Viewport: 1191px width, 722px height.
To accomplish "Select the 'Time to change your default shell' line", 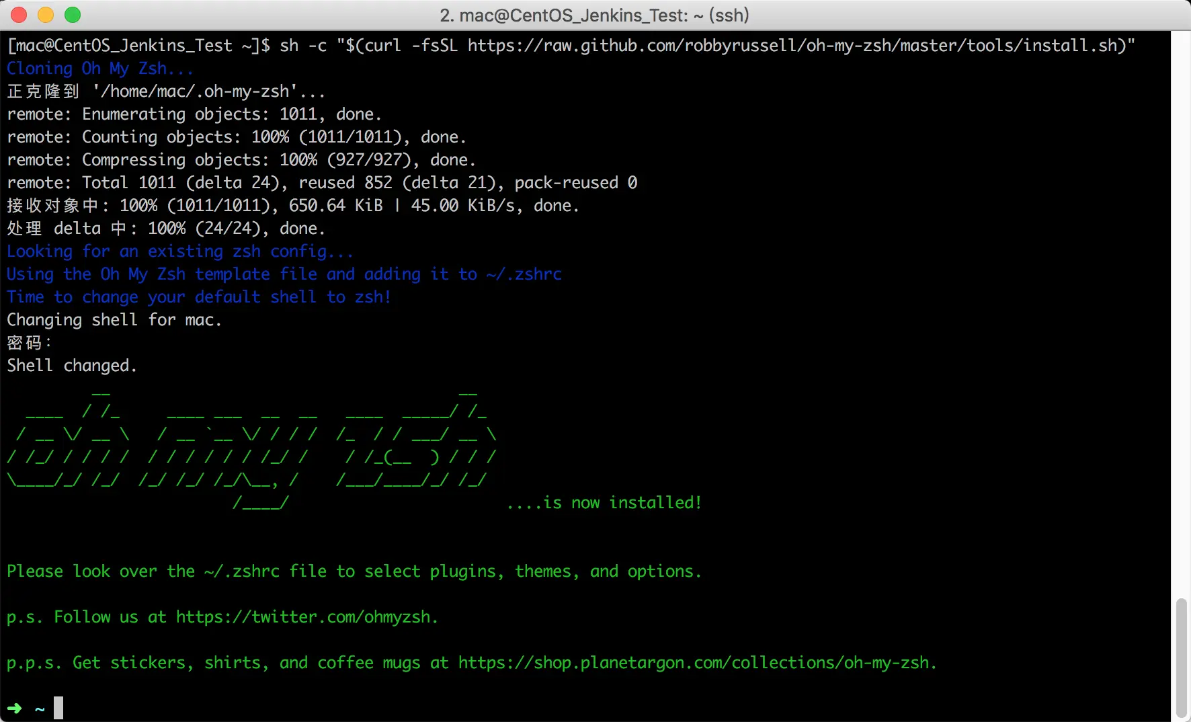I will pyautogui.click(x=198, y=296).
